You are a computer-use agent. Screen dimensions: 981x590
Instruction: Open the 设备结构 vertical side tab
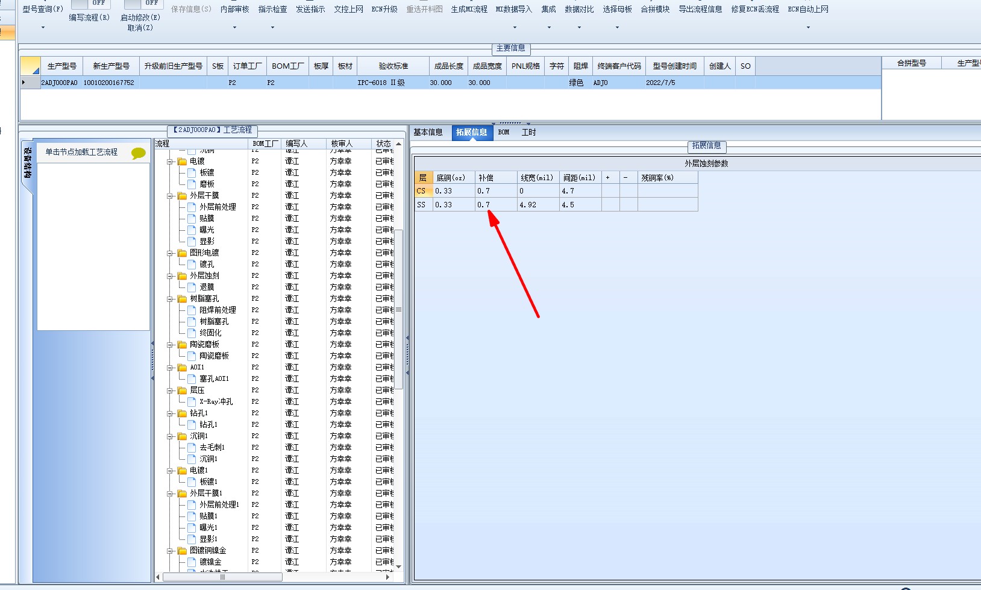27,163
